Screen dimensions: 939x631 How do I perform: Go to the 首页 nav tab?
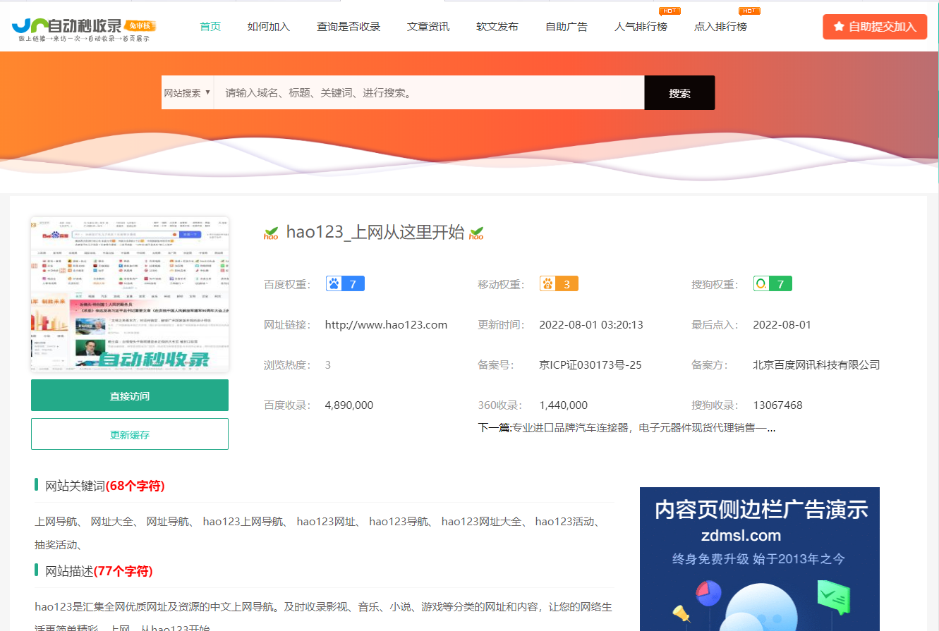[x=210, y=27]
